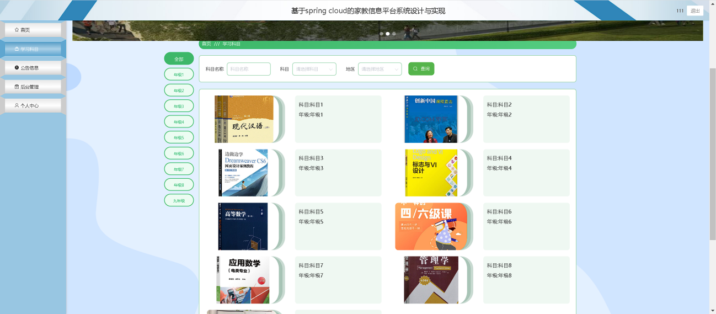Open the 四/六级课 course image
Viewport: 716px width, 314px height.
click(431, 226)
